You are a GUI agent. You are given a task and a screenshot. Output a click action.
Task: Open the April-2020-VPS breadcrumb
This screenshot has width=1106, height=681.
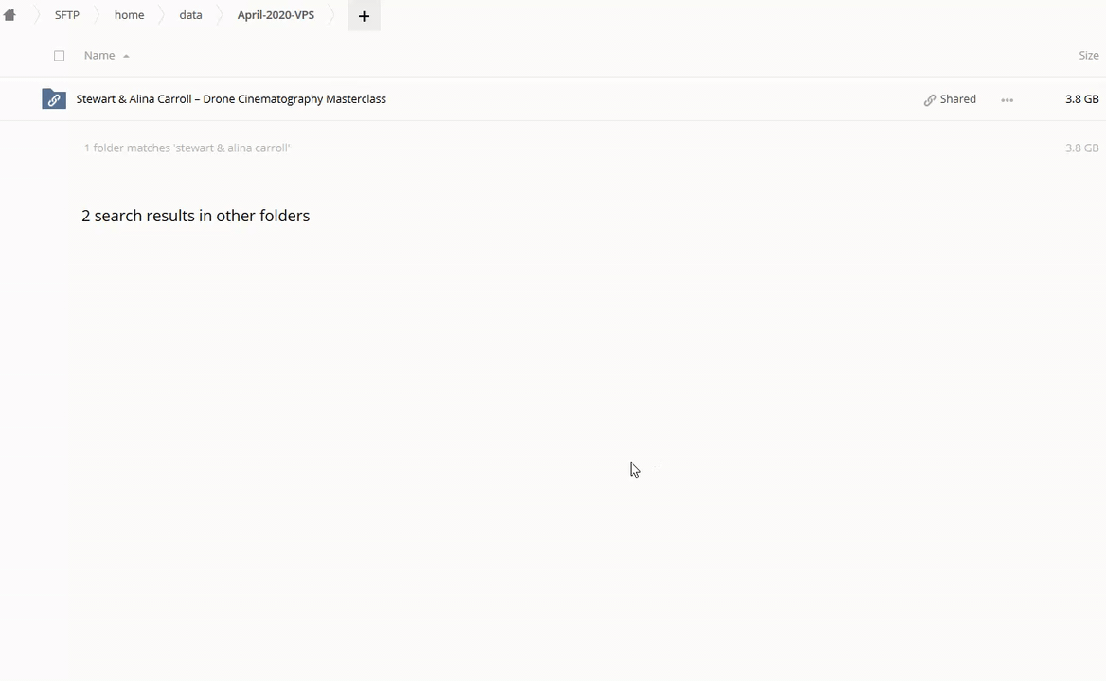[276, 15]
